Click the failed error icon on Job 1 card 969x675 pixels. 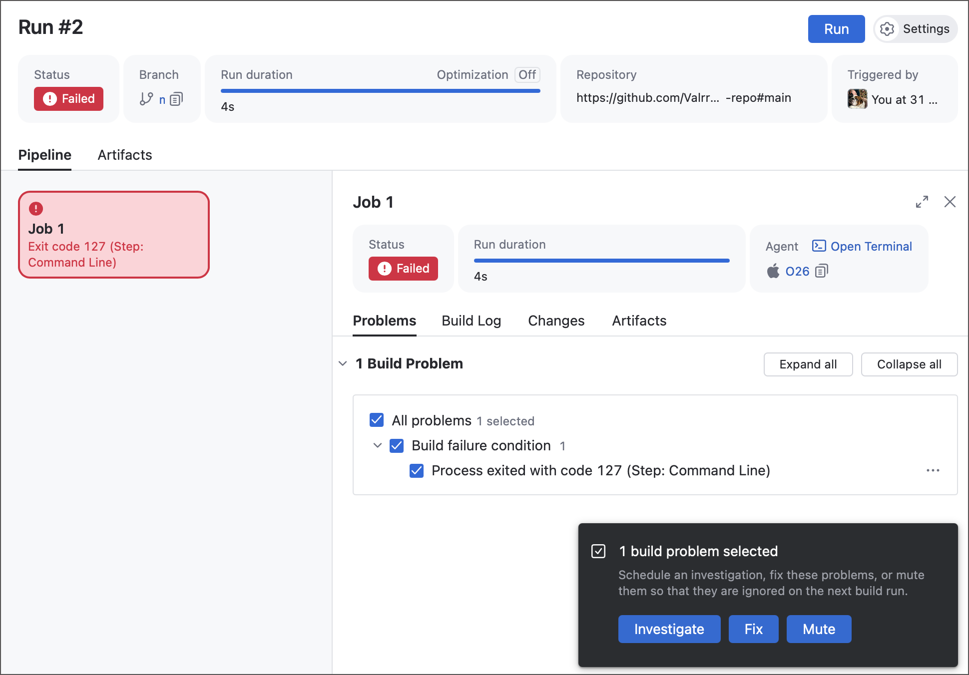tap(37, 209)
